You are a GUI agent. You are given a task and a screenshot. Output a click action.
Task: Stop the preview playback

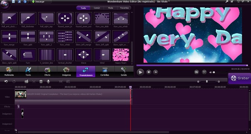pos(149,72)
